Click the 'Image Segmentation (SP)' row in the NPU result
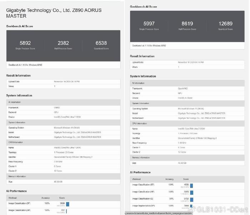The width and height of the screenshot is (250, 215). 187,207
